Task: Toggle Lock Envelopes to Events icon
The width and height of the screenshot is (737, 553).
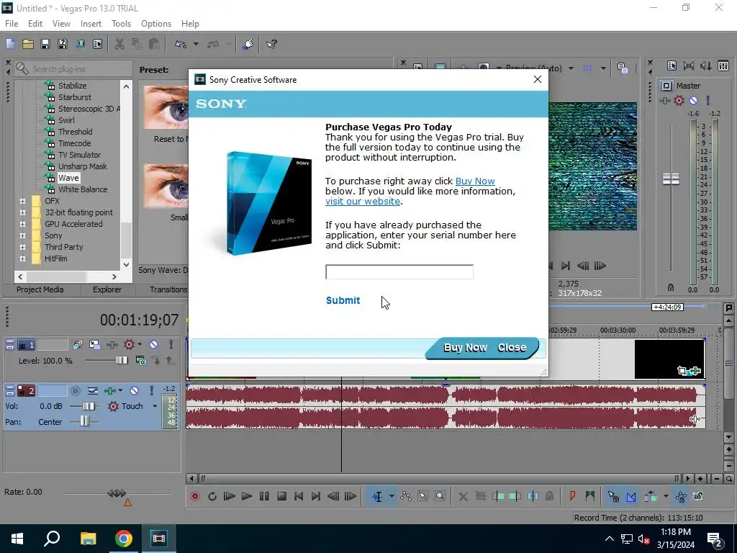Action: point(681,496)
